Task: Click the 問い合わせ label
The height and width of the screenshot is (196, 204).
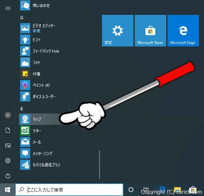Action: (41, 5)
